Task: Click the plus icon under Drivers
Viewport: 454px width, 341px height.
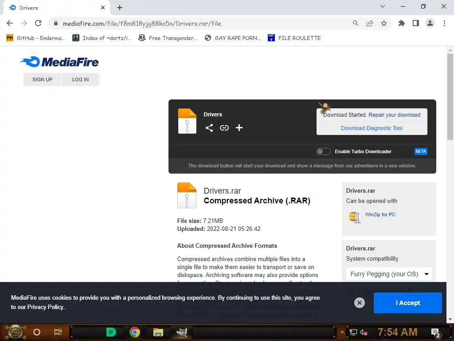Action: pyautogui.click(x=239, y=128)
